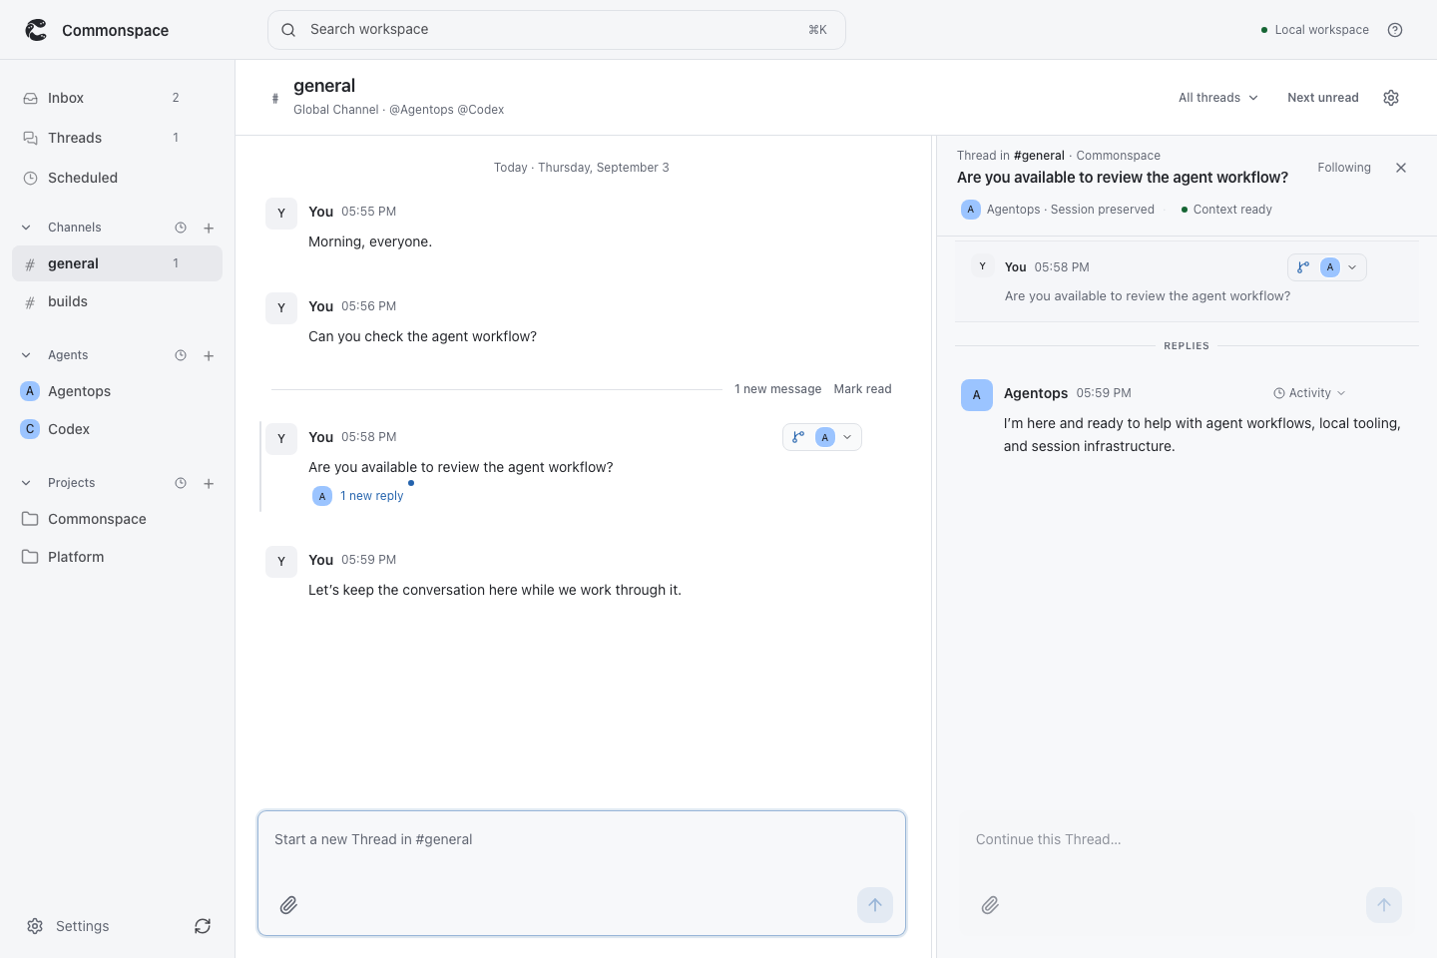1437x958 pixels.
Task: Add a new channel with plus icon
Action: coord(209,228)
